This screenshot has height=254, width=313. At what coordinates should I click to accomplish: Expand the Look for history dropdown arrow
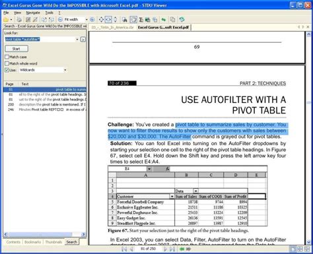(x=77, y=40)
